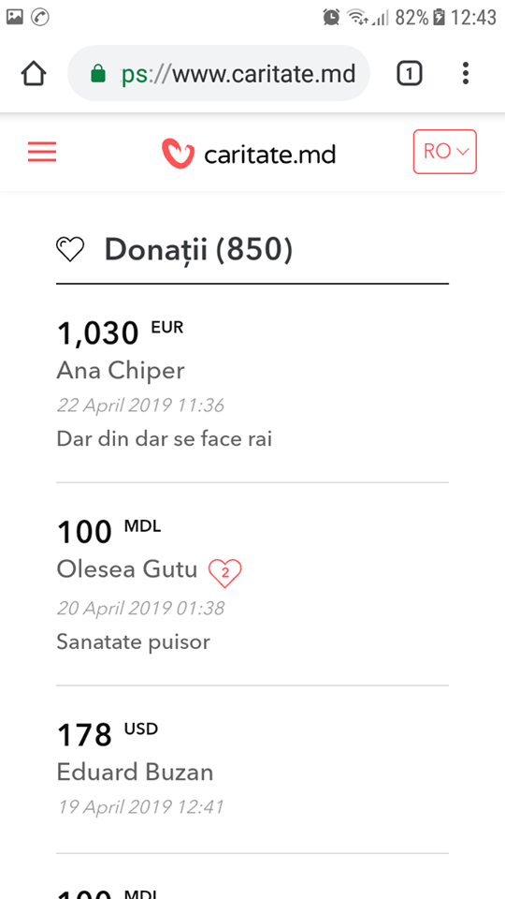Viewport: 505px width, 899px height.
Task: Expand the RO language dropdown
Action: (x=445, y=152)
